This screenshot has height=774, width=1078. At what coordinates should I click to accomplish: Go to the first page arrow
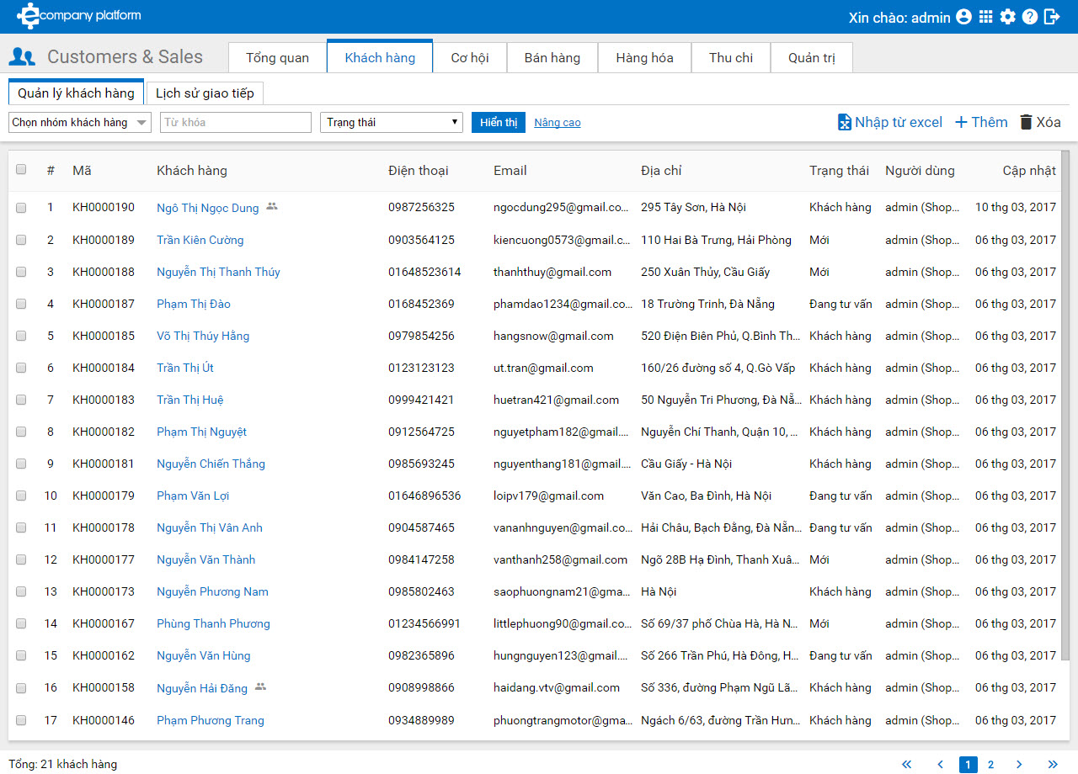point(907,765)
